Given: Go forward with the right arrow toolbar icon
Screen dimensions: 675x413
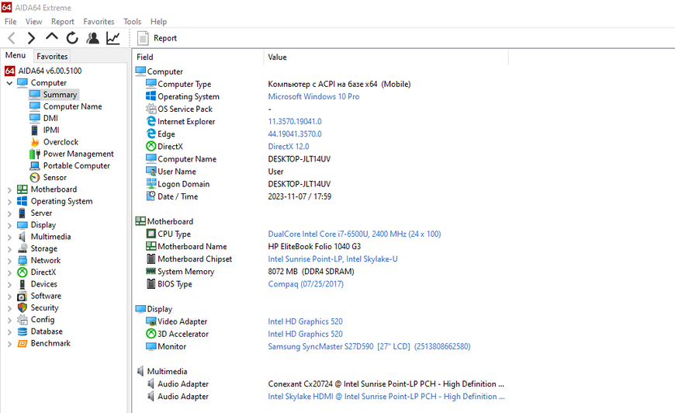Looking at the screenshot, I should pos(31,38).
